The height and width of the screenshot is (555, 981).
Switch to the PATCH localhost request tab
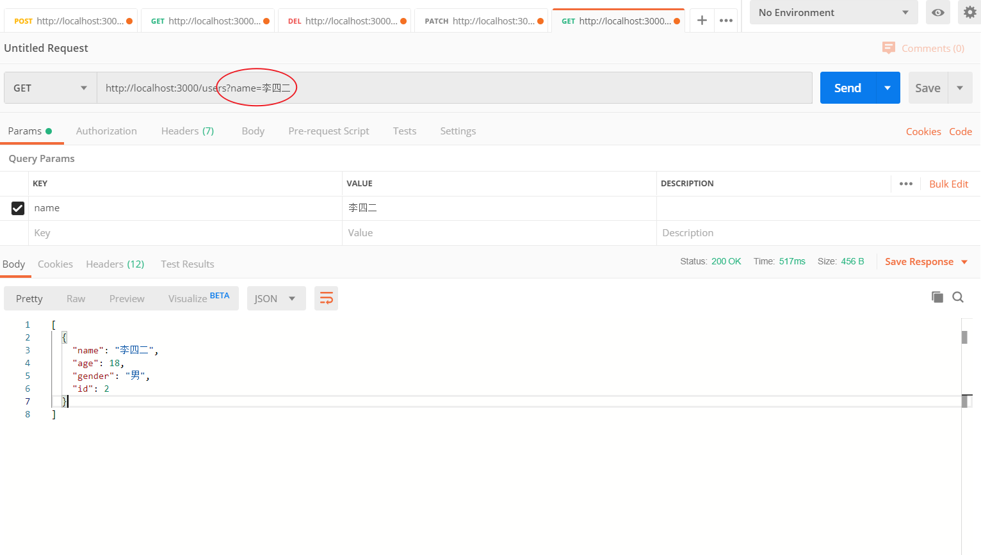[482, 21]
